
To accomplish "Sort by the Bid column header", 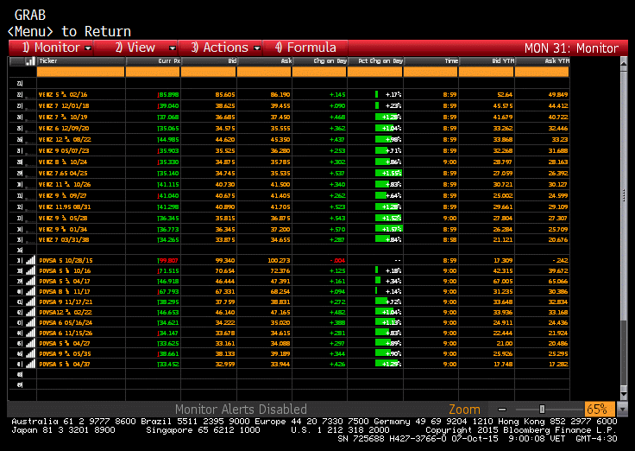I will pos(209,61).
